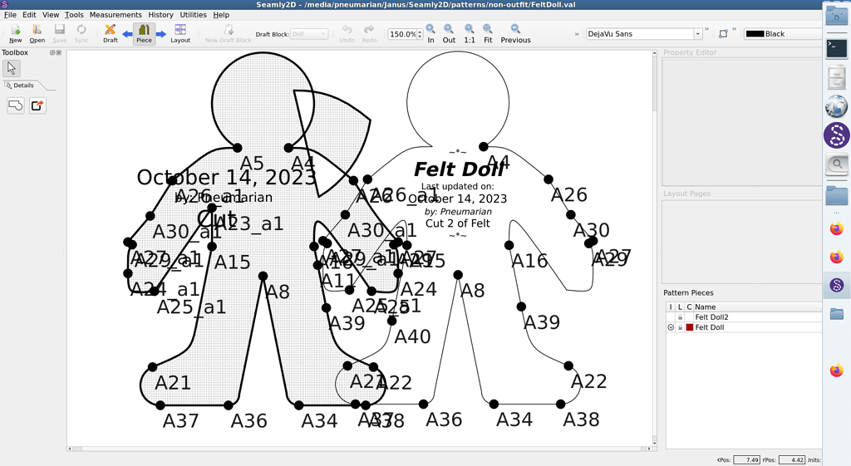851x466 pixels.
Task: Open the Black color dropdown
Action: pos(781,34)
